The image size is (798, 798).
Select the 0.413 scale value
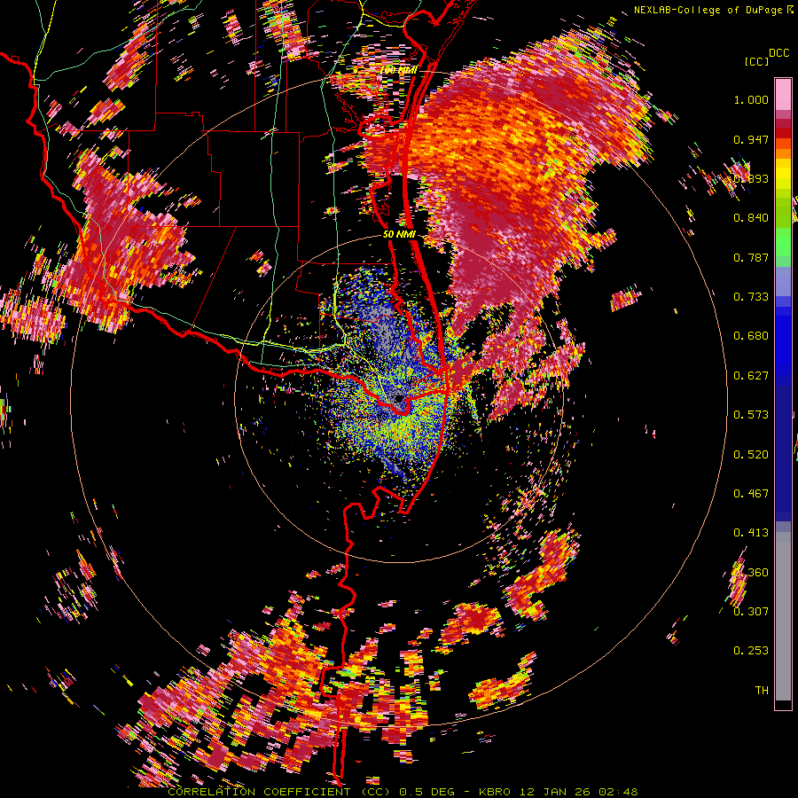(751, 533)
